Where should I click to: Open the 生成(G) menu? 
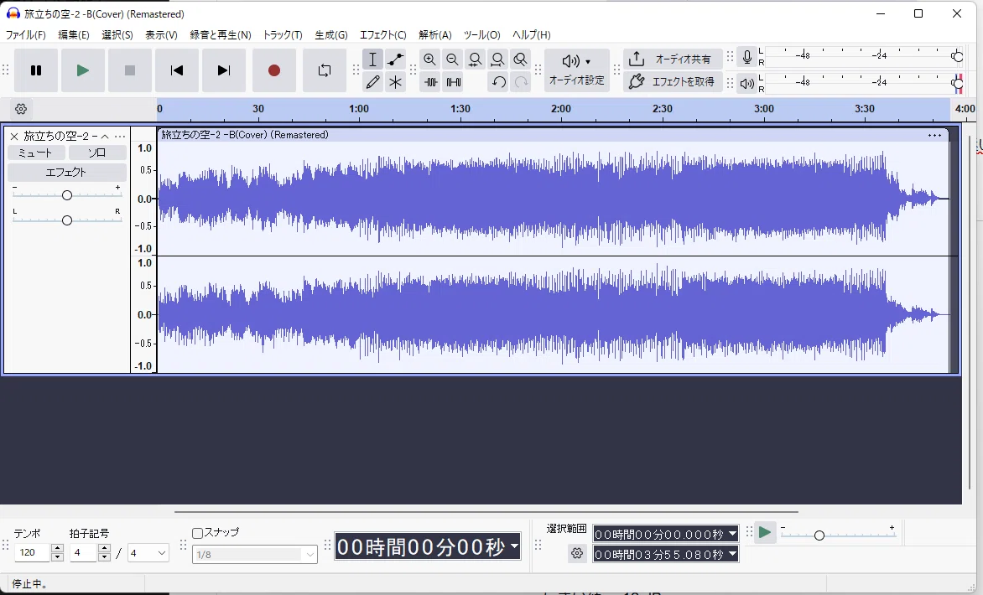(x=330, y=35)
